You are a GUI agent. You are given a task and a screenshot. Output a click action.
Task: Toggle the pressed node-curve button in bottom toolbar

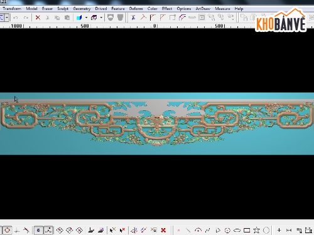48,230
